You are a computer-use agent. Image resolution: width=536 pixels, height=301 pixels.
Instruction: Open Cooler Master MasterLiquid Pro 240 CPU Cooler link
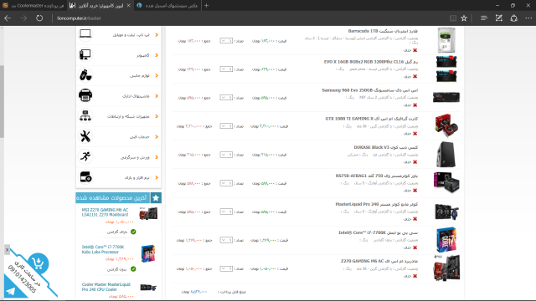coord(106,287)
